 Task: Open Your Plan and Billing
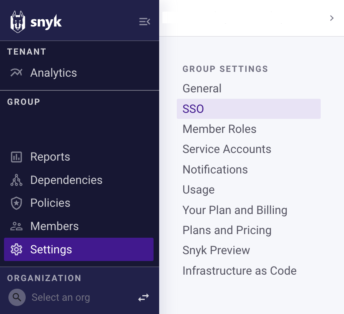[235, 210]
